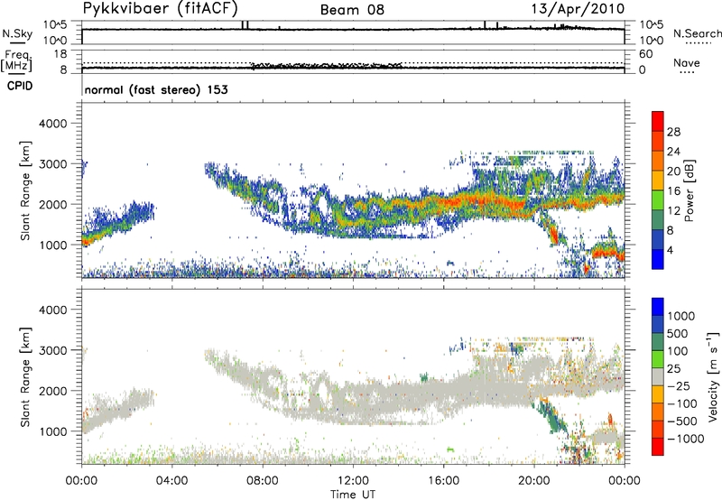Image resolution: width=722 pixels, height=500 pixels.
Task: Click Power colorbar segment between 4 and 8
Action: pyautogui.click(x=658, y=240)
